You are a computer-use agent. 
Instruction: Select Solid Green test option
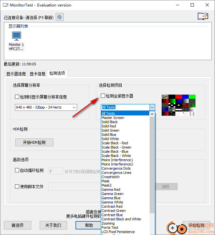pos(125,130)
